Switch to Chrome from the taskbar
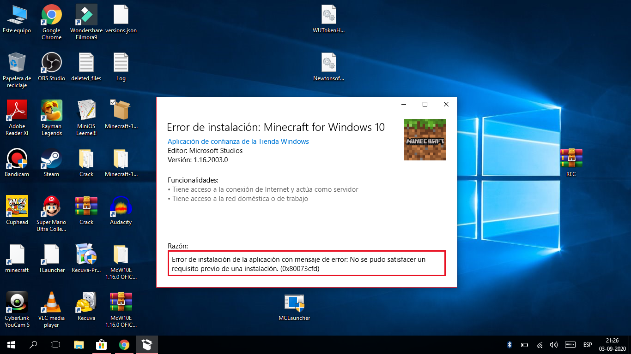Image resolution: width=631 pixels, height=354 pixels. point(124,345)
